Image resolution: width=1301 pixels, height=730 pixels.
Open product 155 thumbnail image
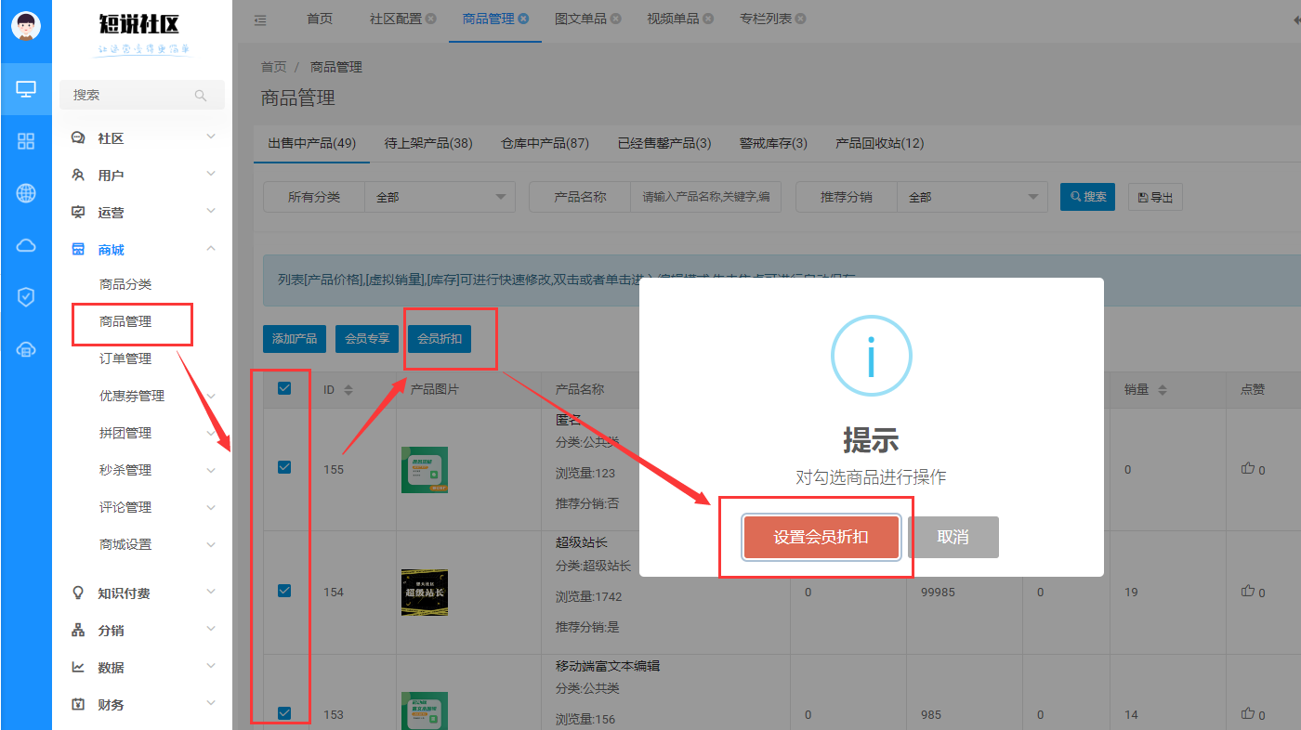(x=425, y=469)
